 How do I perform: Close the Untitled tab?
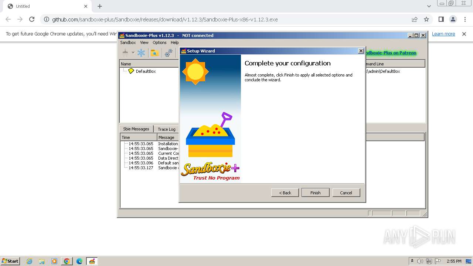(x=86, y=6)
